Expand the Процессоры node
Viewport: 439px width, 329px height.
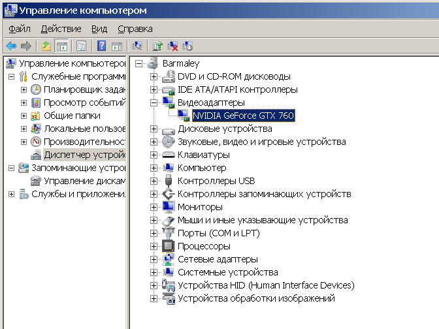tap(154, 246)
